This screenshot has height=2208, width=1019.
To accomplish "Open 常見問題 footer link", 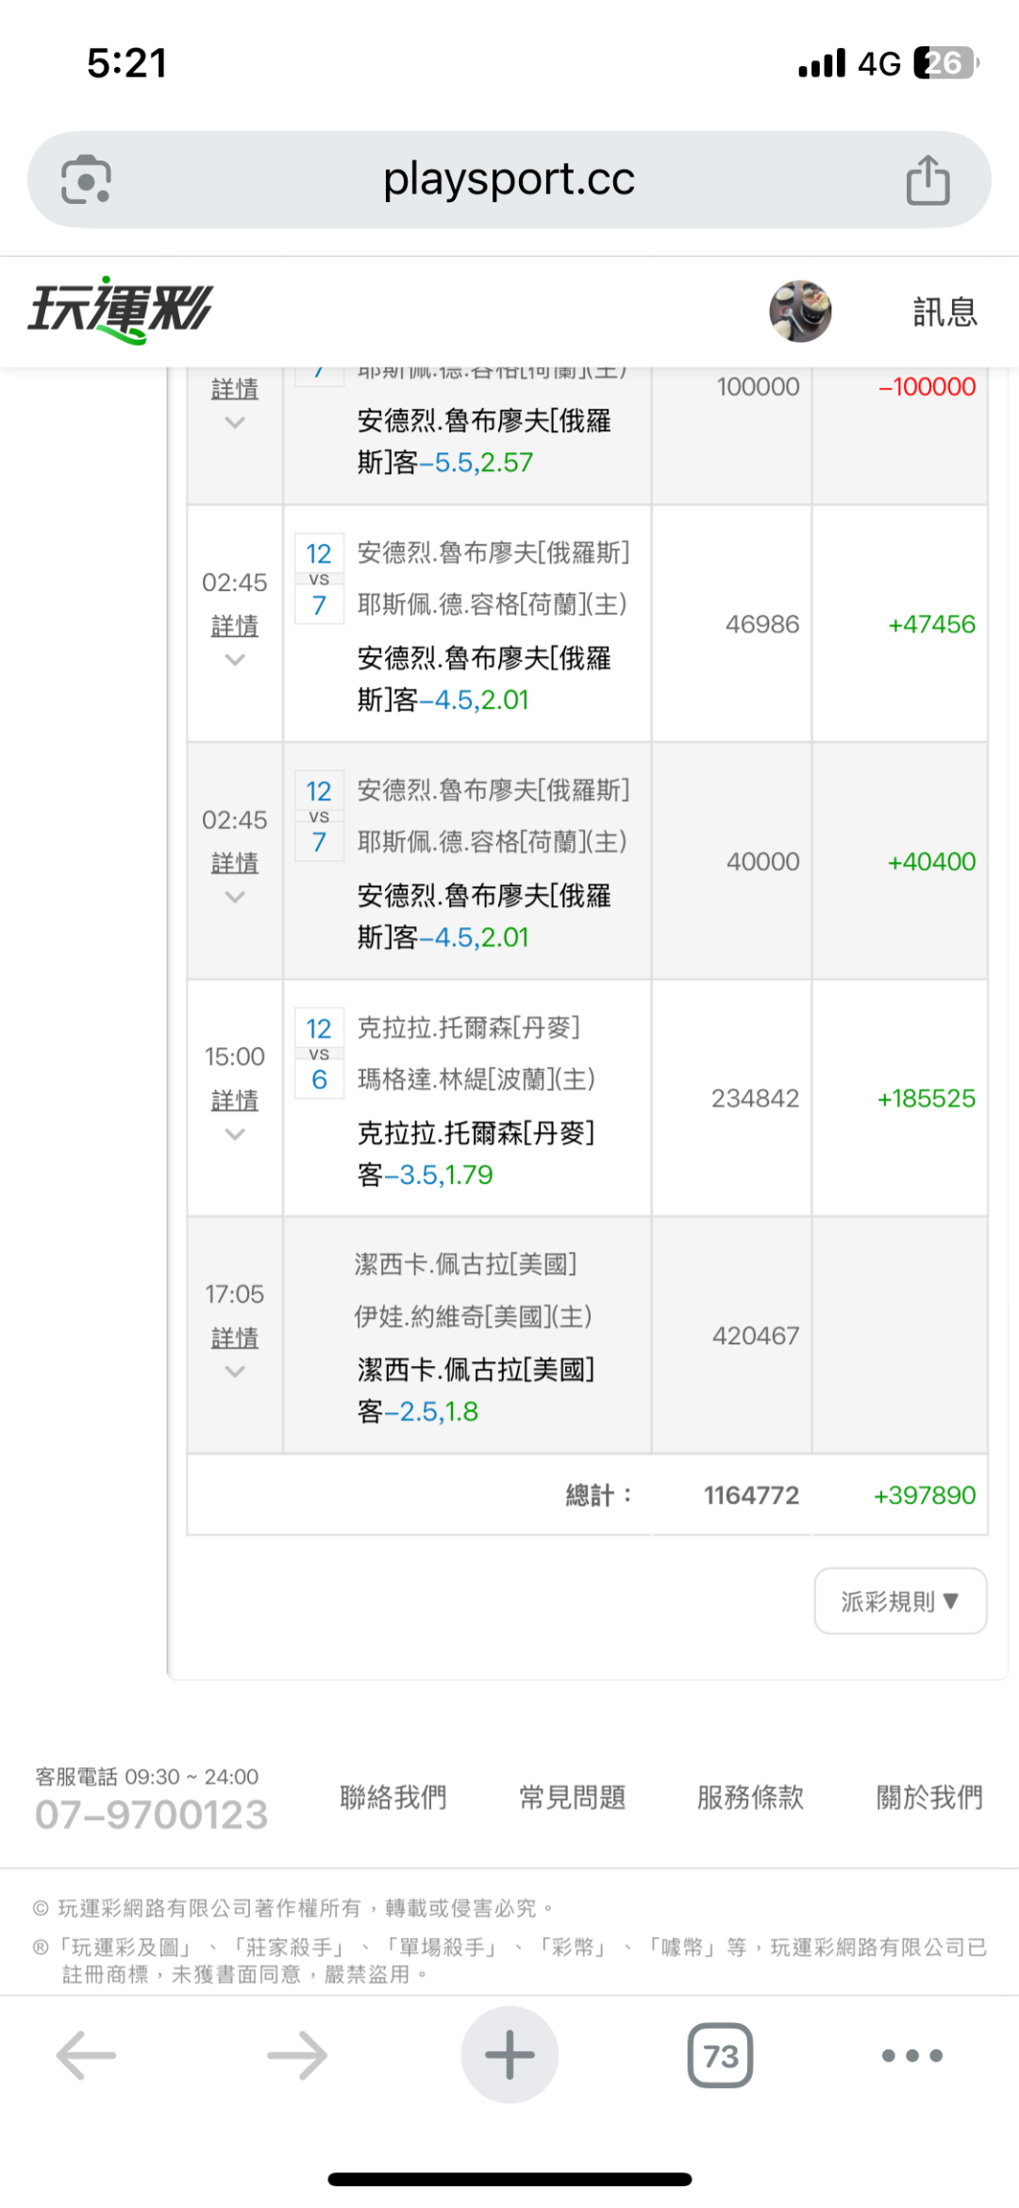I will pyautogui.click(x=573, y=1797).
